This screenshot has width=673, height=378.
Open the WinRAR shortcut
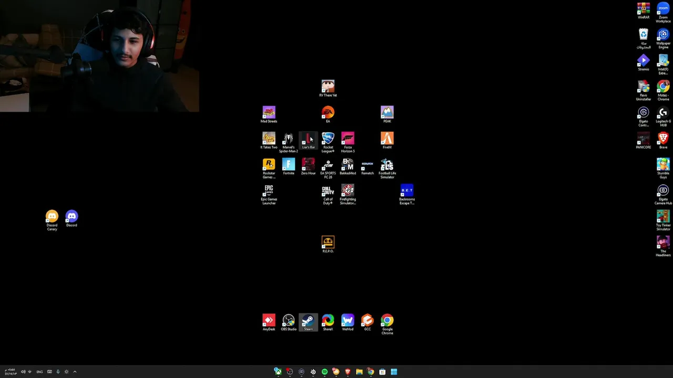tap(644, 10)
